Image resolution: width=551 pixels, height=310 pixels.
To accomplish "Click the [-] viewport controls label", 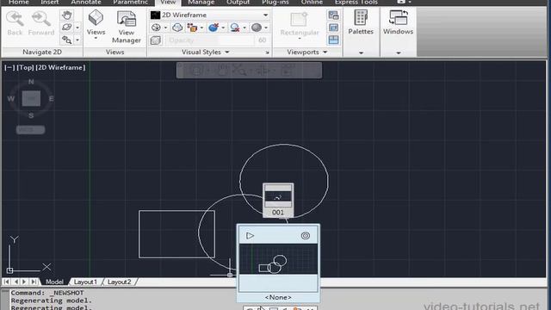I will tap(9, 67).
